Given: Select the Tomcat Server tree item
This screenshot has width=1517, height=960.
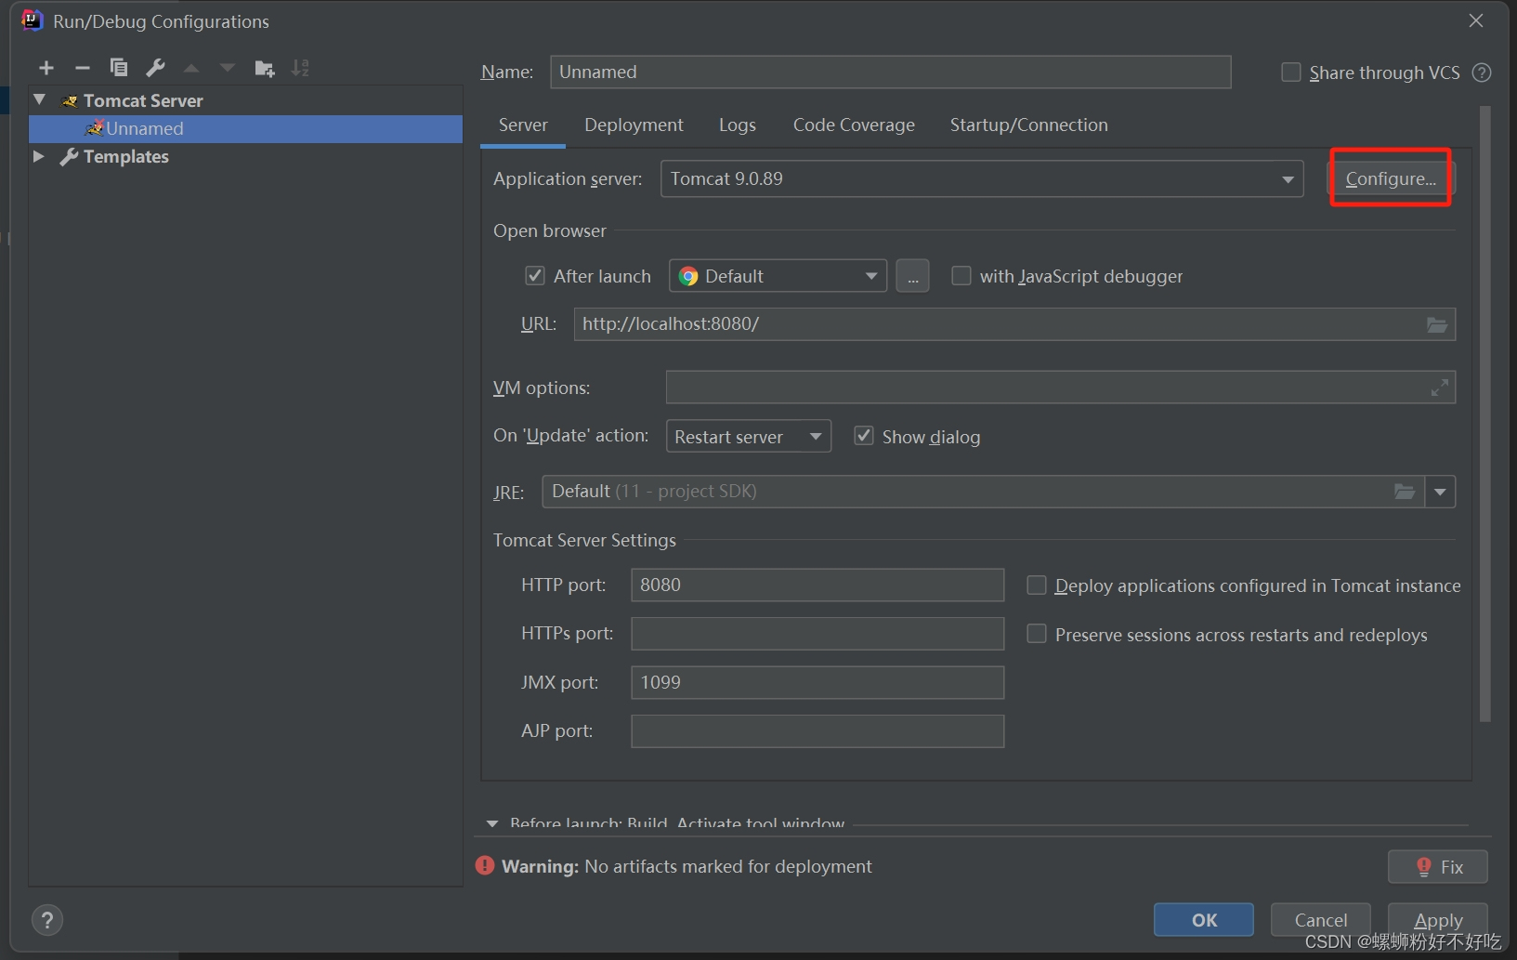Looking at the screenshot, I should click(x=142, y=100).
